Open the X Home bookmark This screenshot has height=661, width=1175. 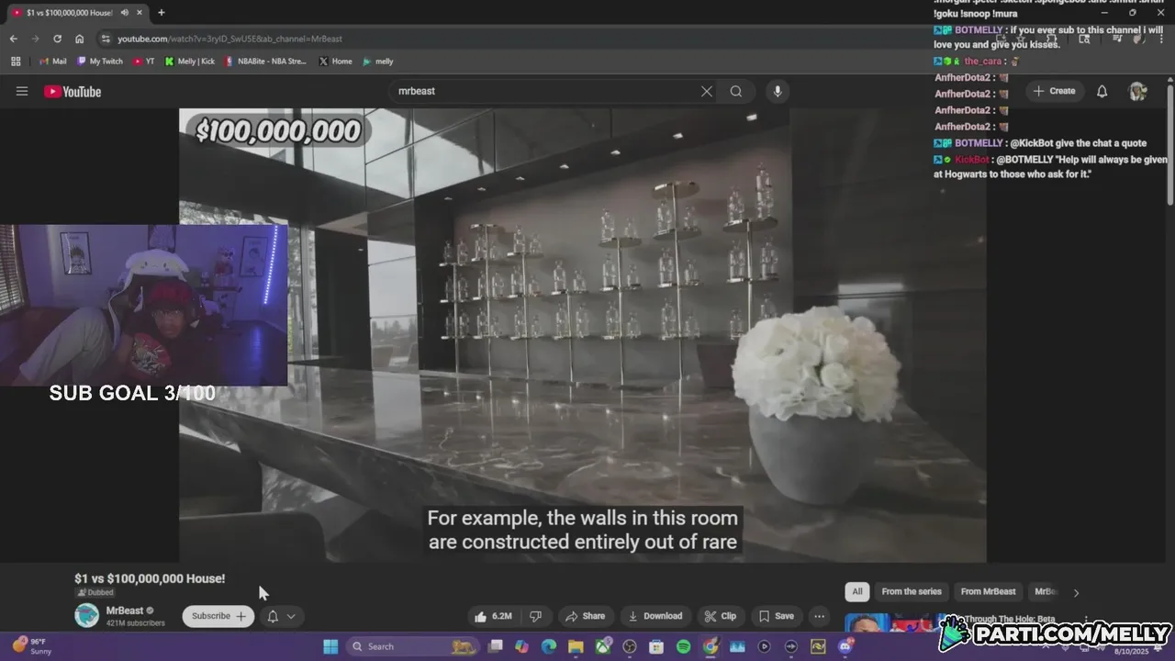point(336,62)
